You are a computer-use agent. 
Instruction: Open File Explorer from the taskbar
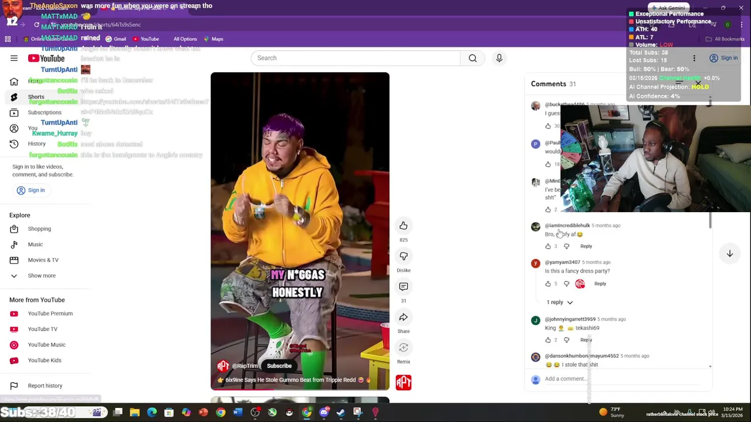[x=135, y=413]
